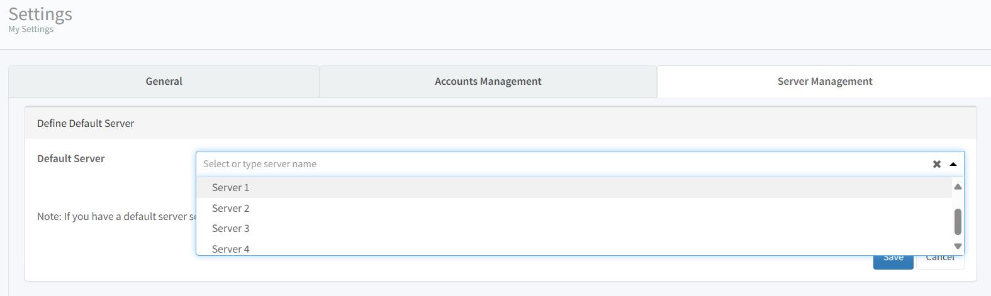Open the Accounts Management tab
This screenshot has height=296, width=991.
coord(488,82)
